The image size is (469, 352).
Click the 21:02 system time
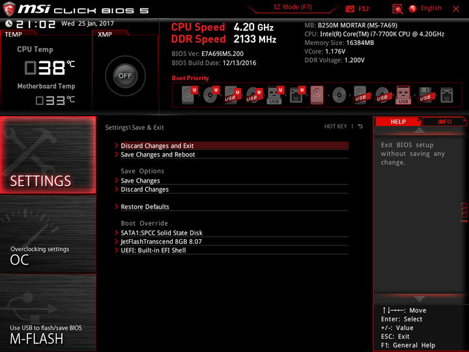point(36,24)
